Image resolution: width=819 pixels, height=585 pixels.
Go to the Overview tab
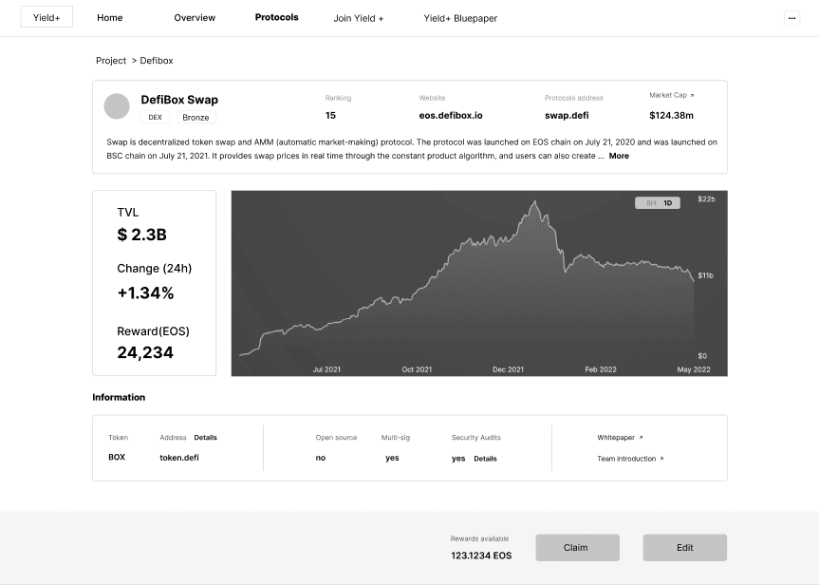[x=195, y=18]
